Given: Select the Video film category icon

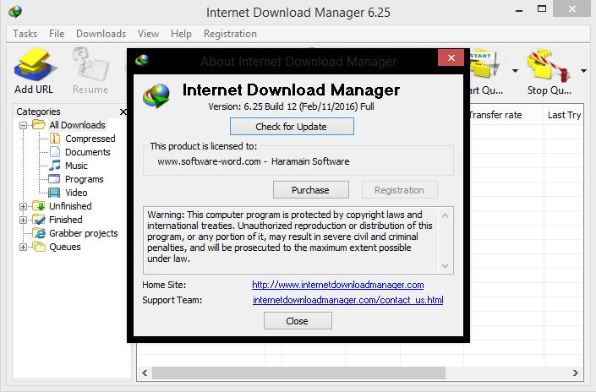Looking at the screenshot, I should tap(54, 193).
